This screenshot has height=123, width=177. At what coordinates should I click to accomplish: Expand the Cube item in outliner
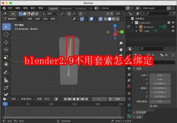(x=136, y=31)
